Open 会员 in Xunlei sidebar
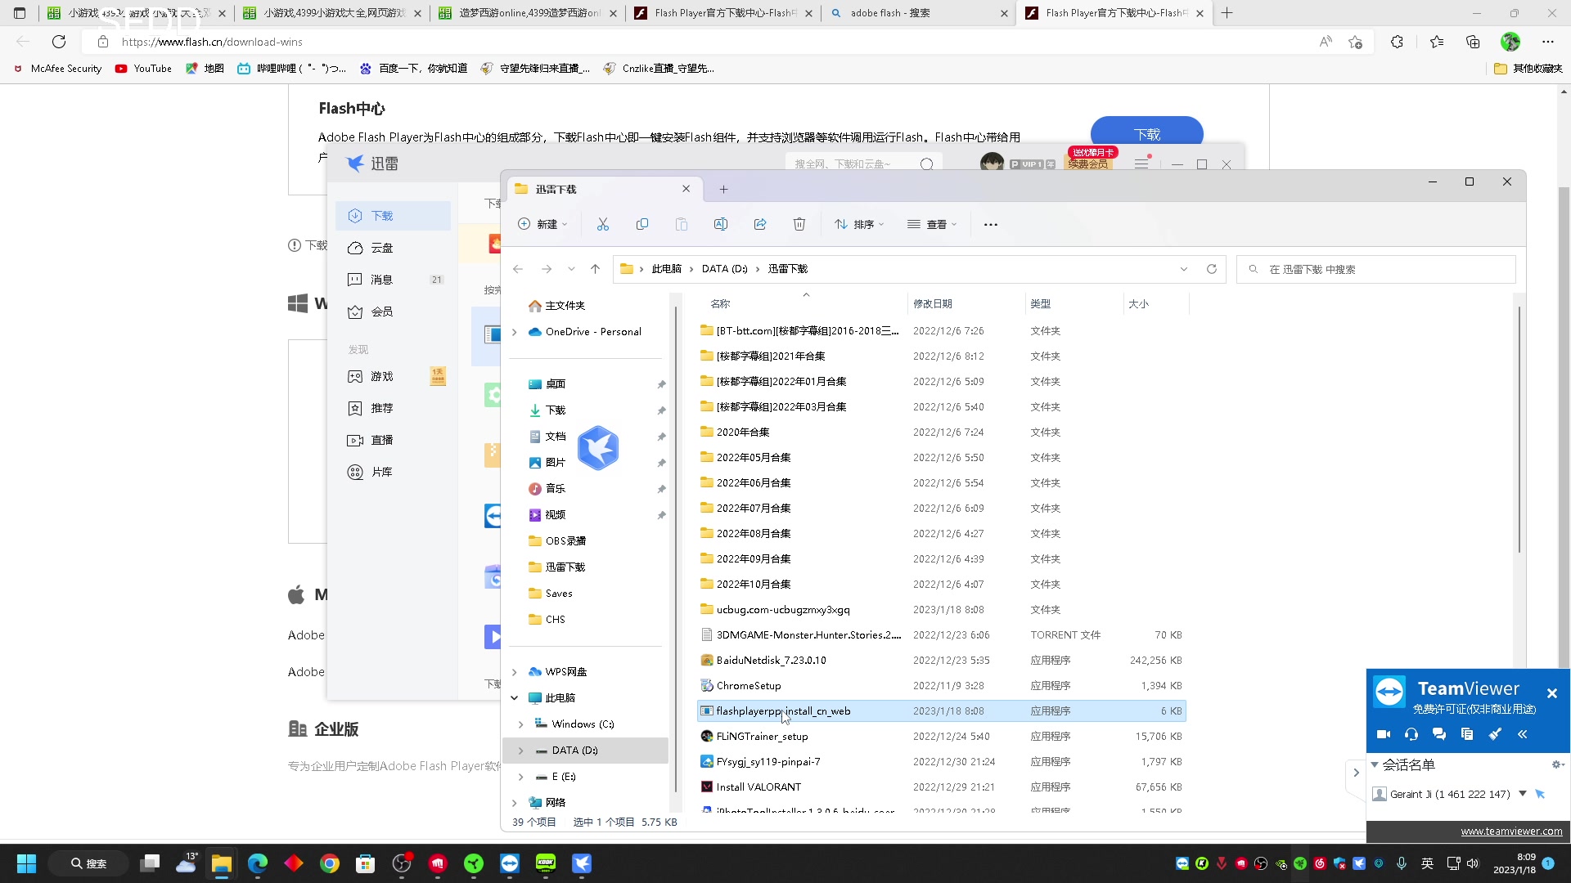The height and width of the screenshot is (883, 1571). [x=394, y=312]
